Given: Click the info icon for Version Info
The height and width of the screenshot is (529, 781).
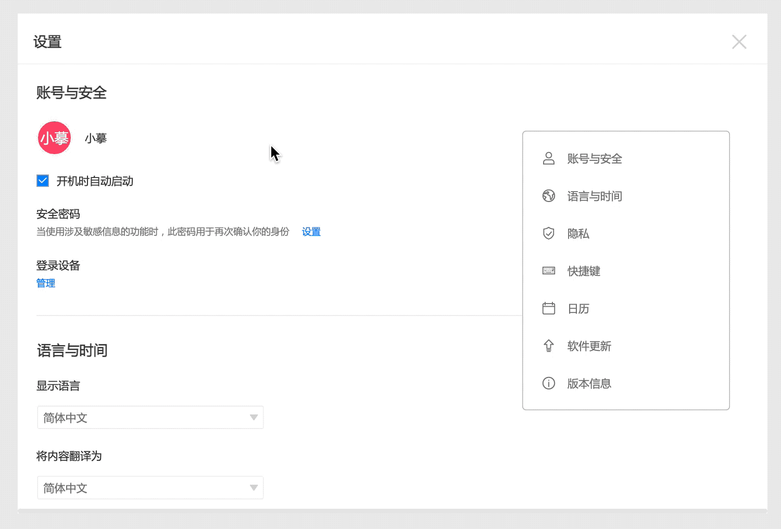Looking at the screenshot, I should pos(548,383).
